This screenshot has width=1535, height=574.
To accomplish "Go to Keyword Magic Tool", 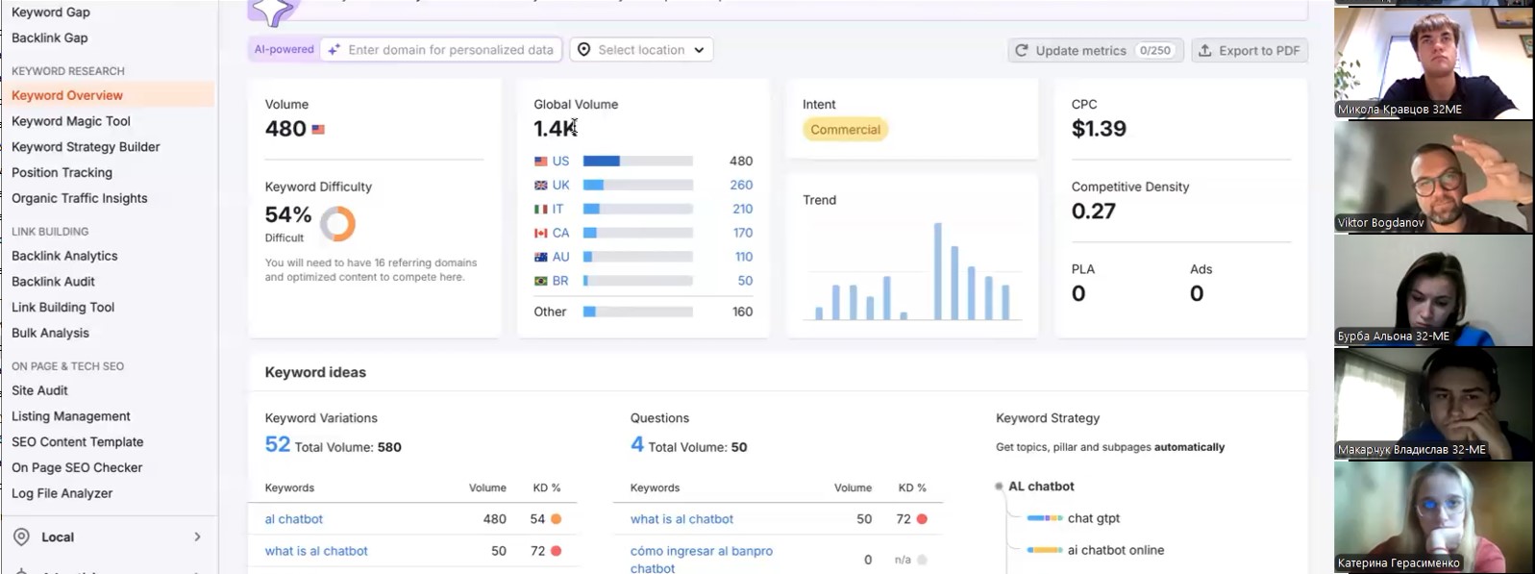I will 71,121.
